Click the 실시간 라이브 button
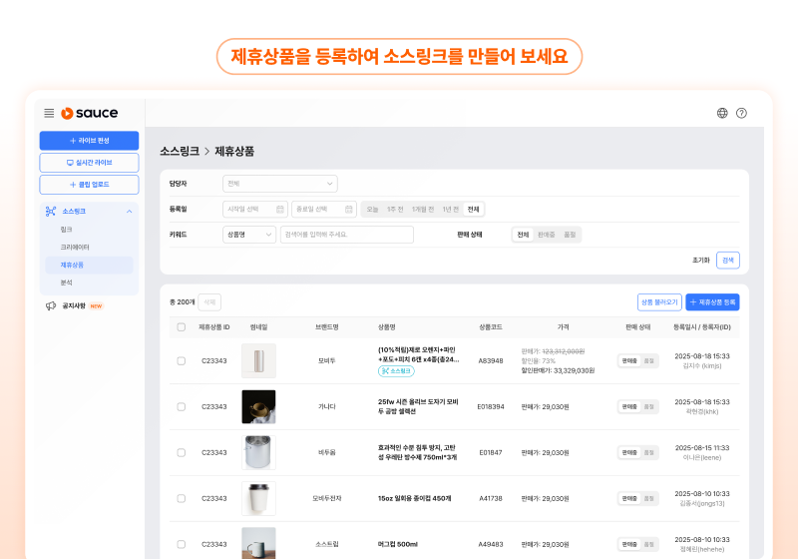 point(89,163)
